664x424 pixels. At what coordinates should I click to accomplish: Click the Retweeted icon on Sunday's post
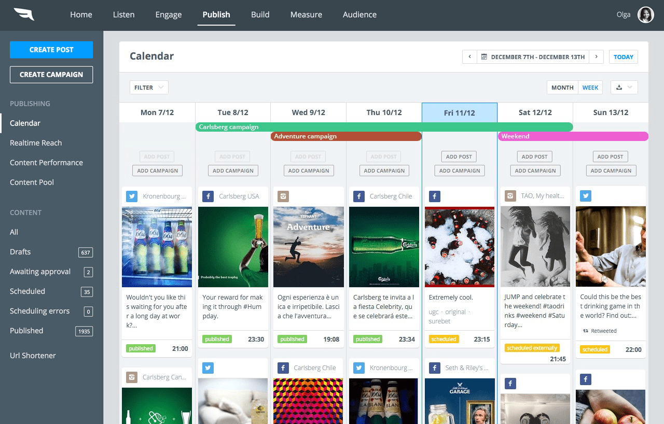(586, 331)
